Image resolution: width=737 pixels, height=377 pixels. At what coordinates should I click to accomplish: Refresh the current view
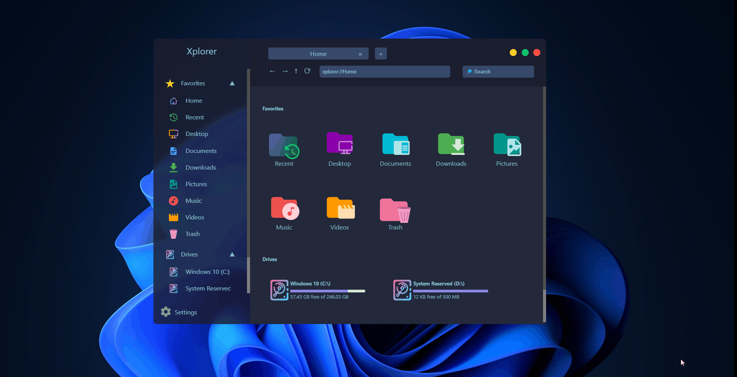click(307, 71)
